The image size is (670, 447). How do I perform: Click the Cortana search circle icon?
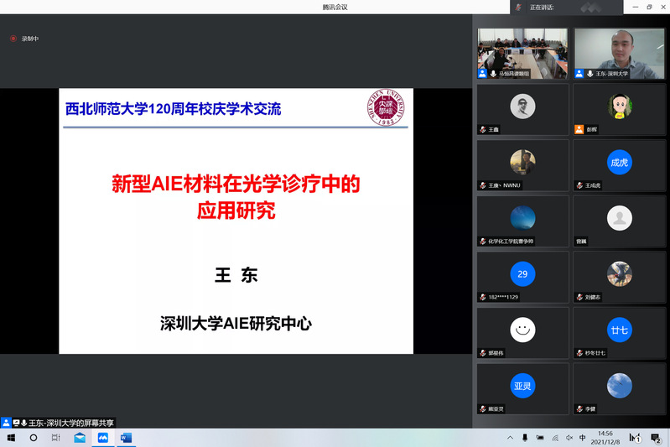34,438
